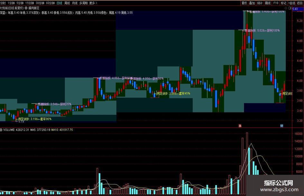Select the 1分钟 period tab
The width and height of the screenshot is (304, 196).
(11, 3)
